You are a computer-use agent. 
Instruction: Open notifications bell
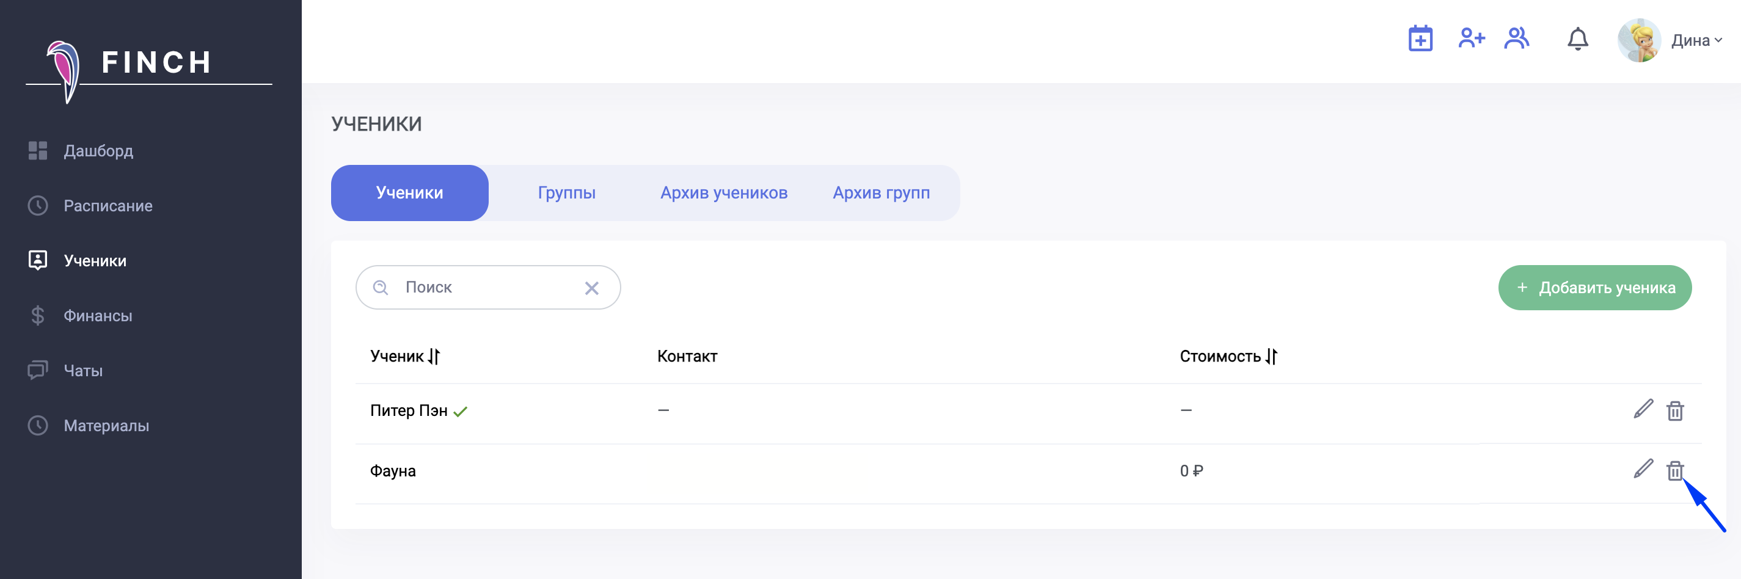click(1577, 40)
